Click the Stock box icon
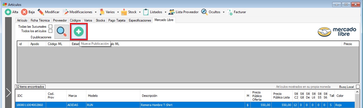 (x=124, y=12)
